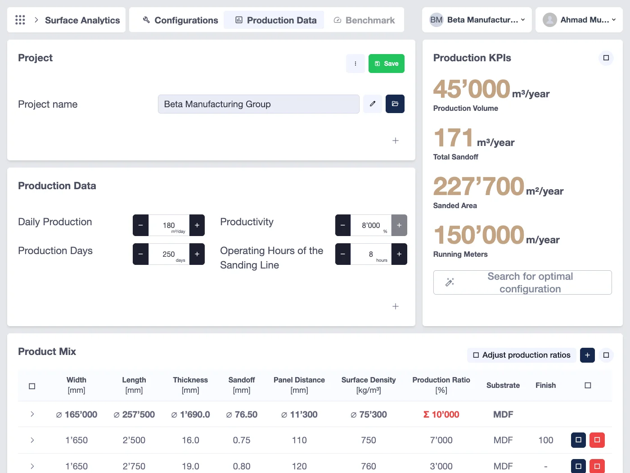
Task: Increase Production Days with plus button
Action: coord(197,254)
